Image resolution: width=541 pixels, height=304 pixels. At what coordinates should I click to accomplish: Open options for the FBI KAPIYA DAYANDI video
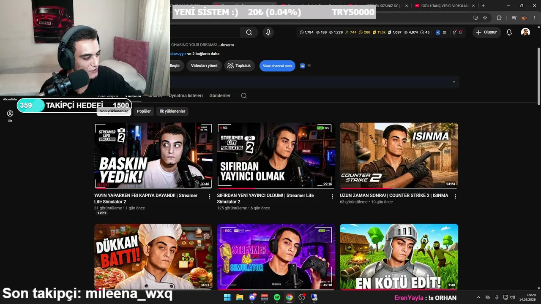210,196
